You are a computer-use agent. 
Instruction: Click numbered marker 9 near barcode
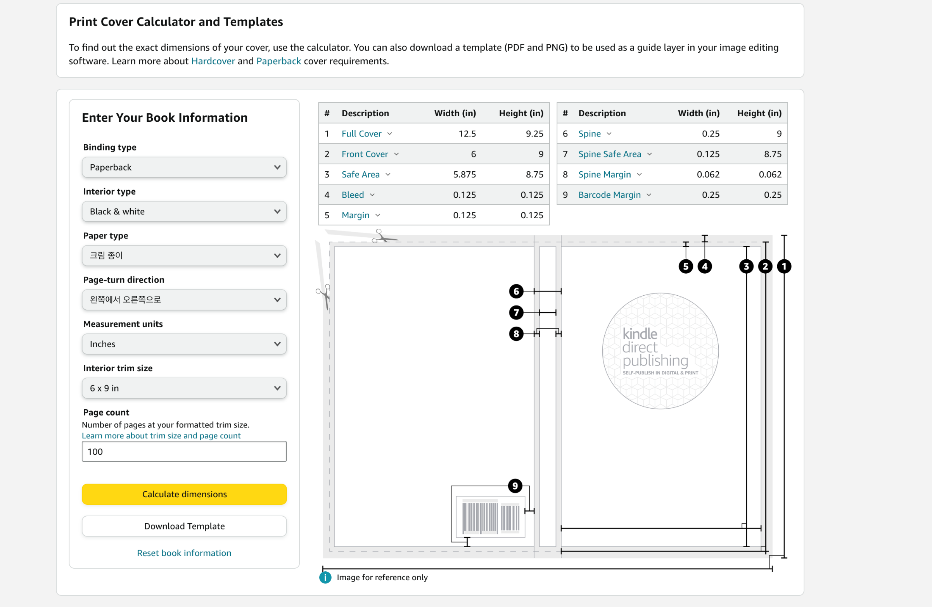515,486
